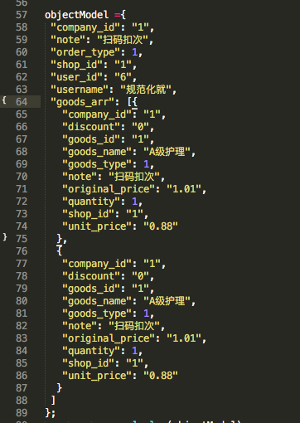Click the "shop_id" key on line 85
300x423 pixels.
click(x=89, y=363)
